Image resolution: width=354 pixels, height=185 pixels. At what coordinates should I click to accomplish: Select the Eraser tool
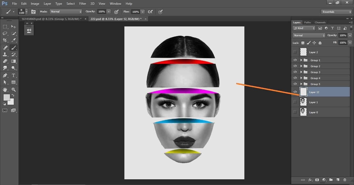pos(5,61)
